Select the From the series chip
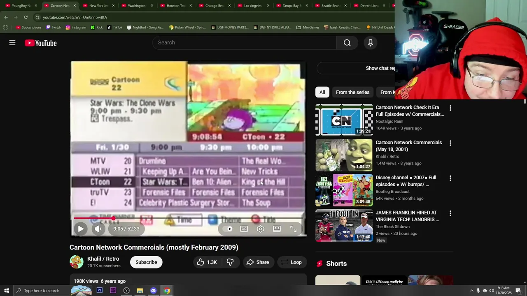Viewport: 527px width, 296px height. point(352,92)
